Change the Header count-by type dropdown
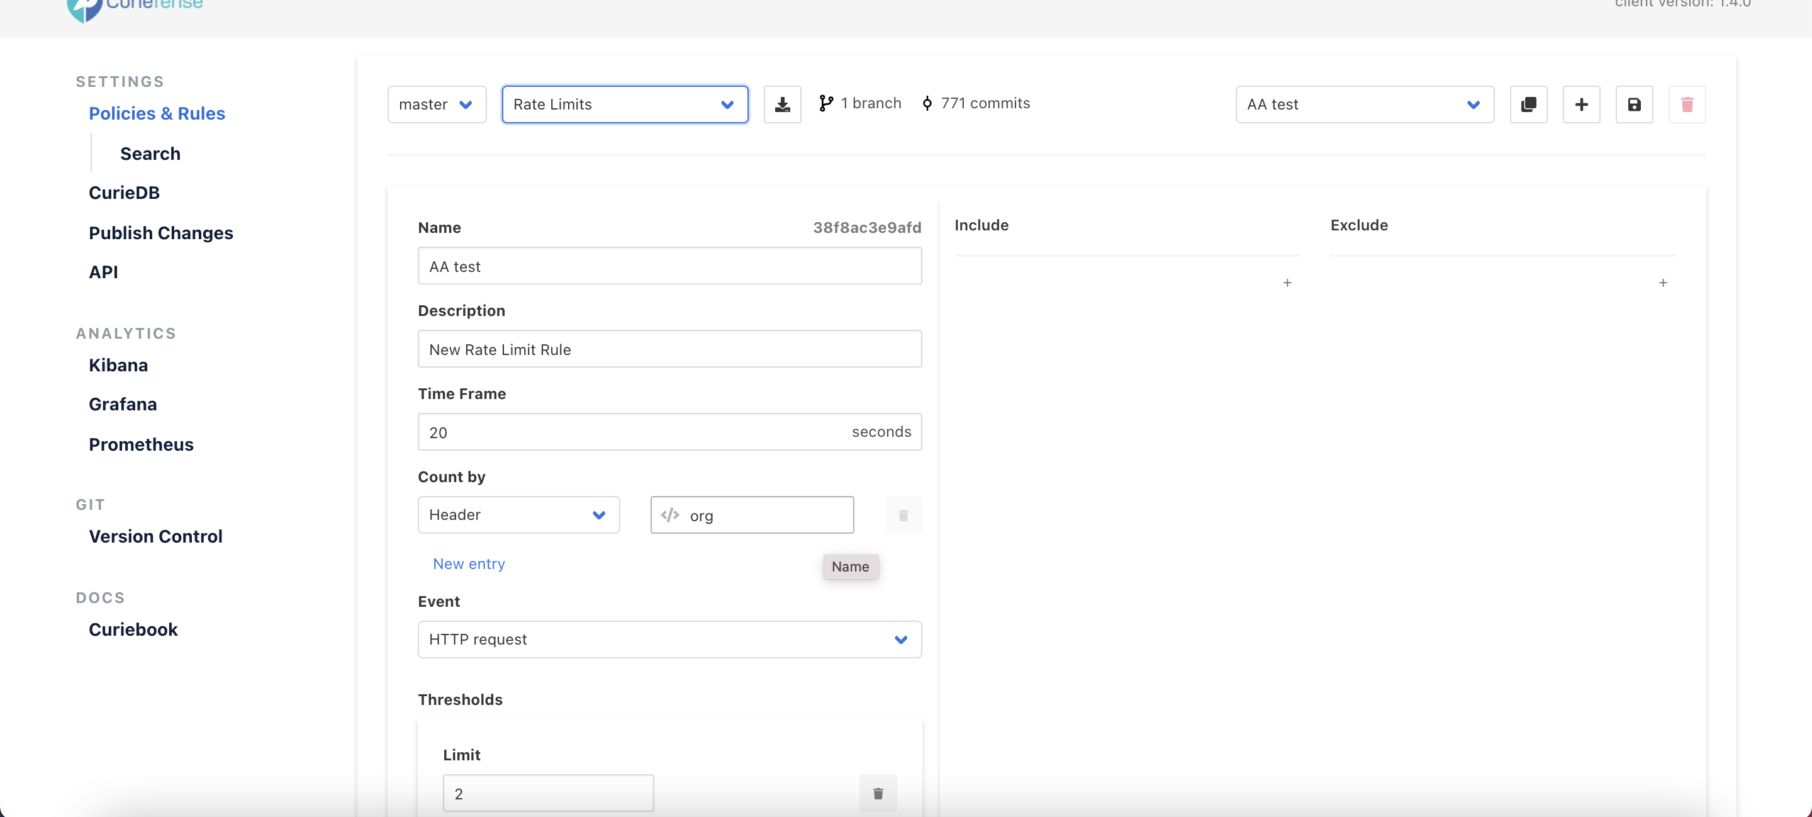1812x817 pixels. coord(518,515)
